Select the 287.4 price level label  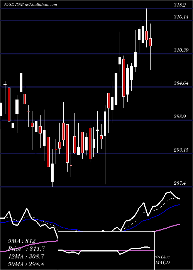pos(180,183)
